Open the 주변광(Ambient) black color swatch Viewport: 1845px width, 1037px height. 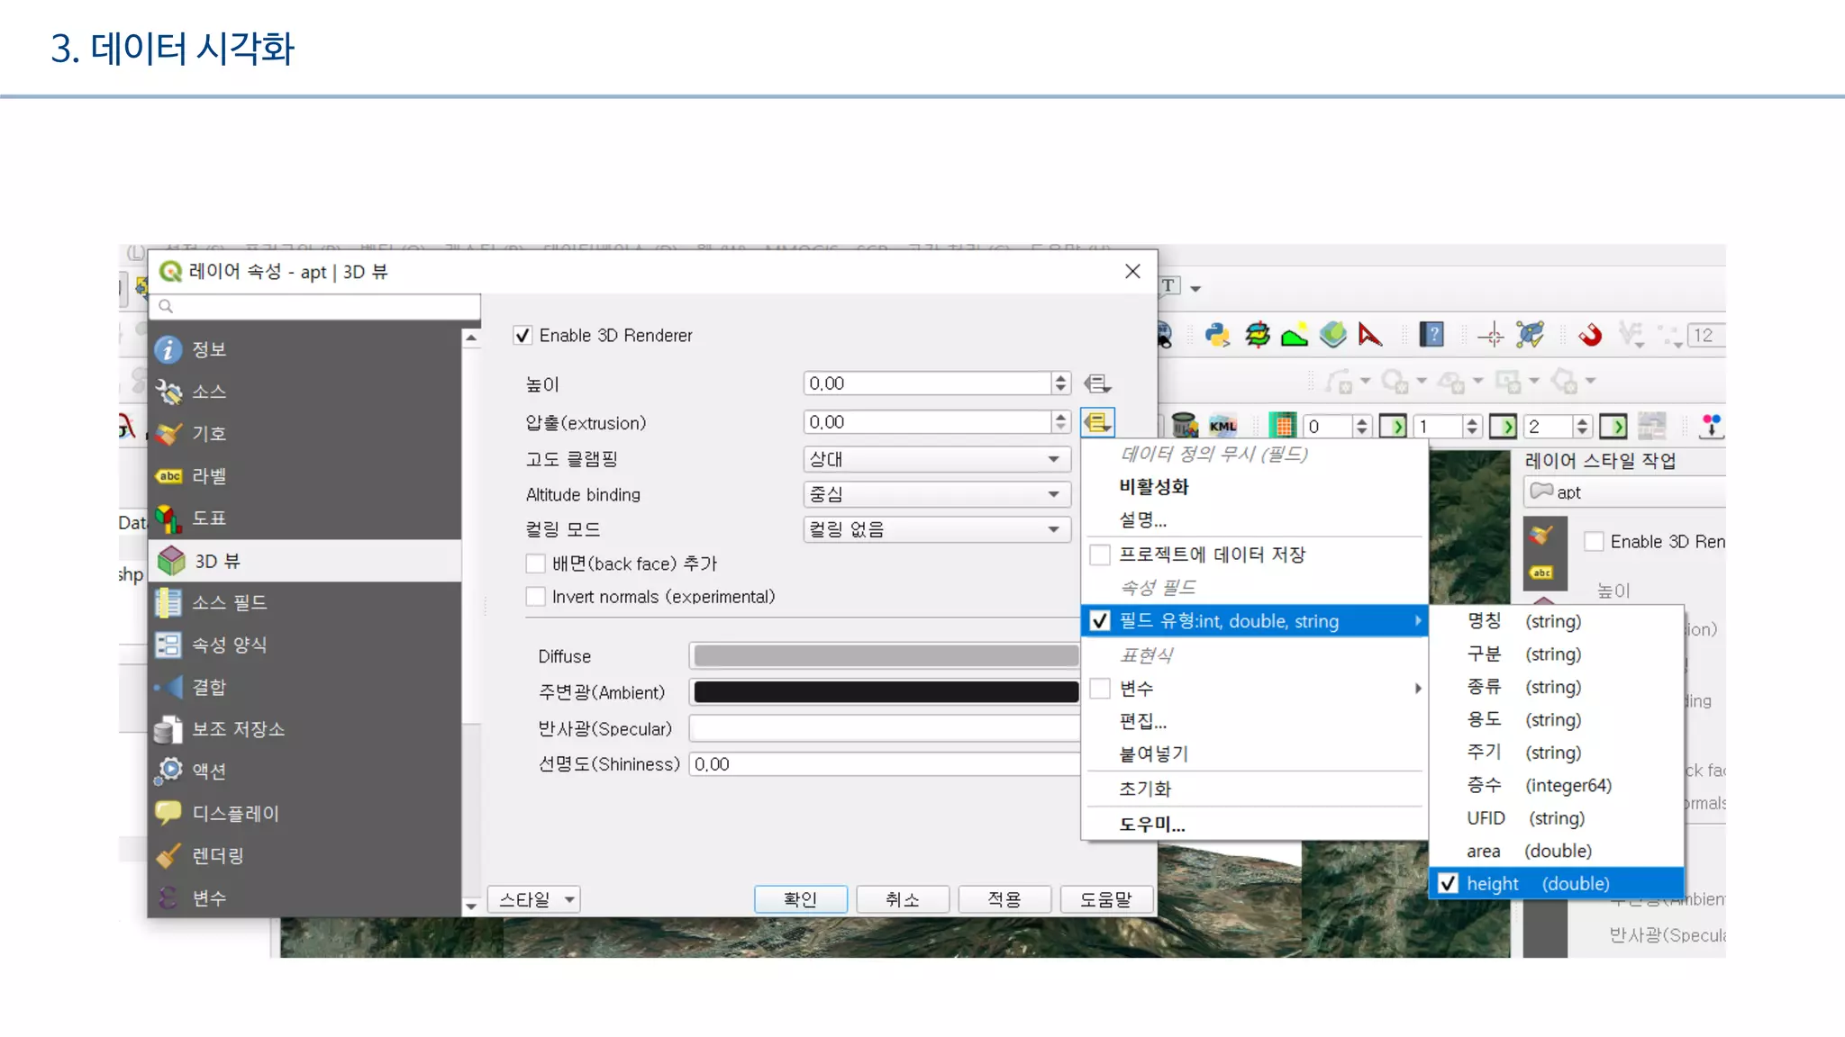885,692
